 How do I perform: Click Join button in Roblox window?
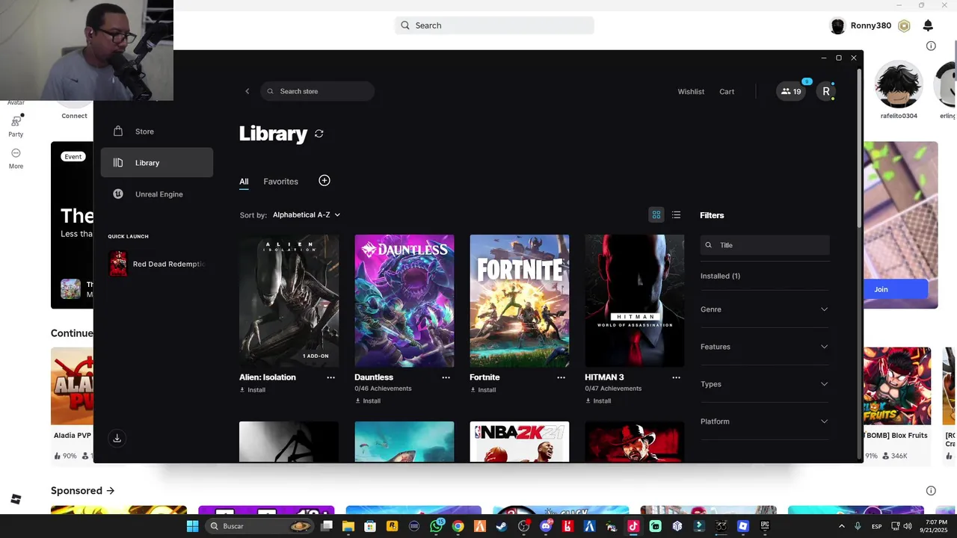tap(881, 289)
